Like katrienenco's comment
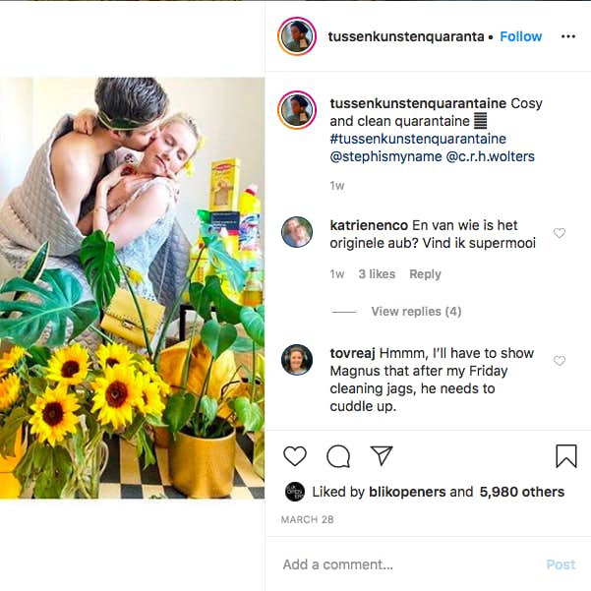This screenshot has width=591, height=591. point(560,233)
